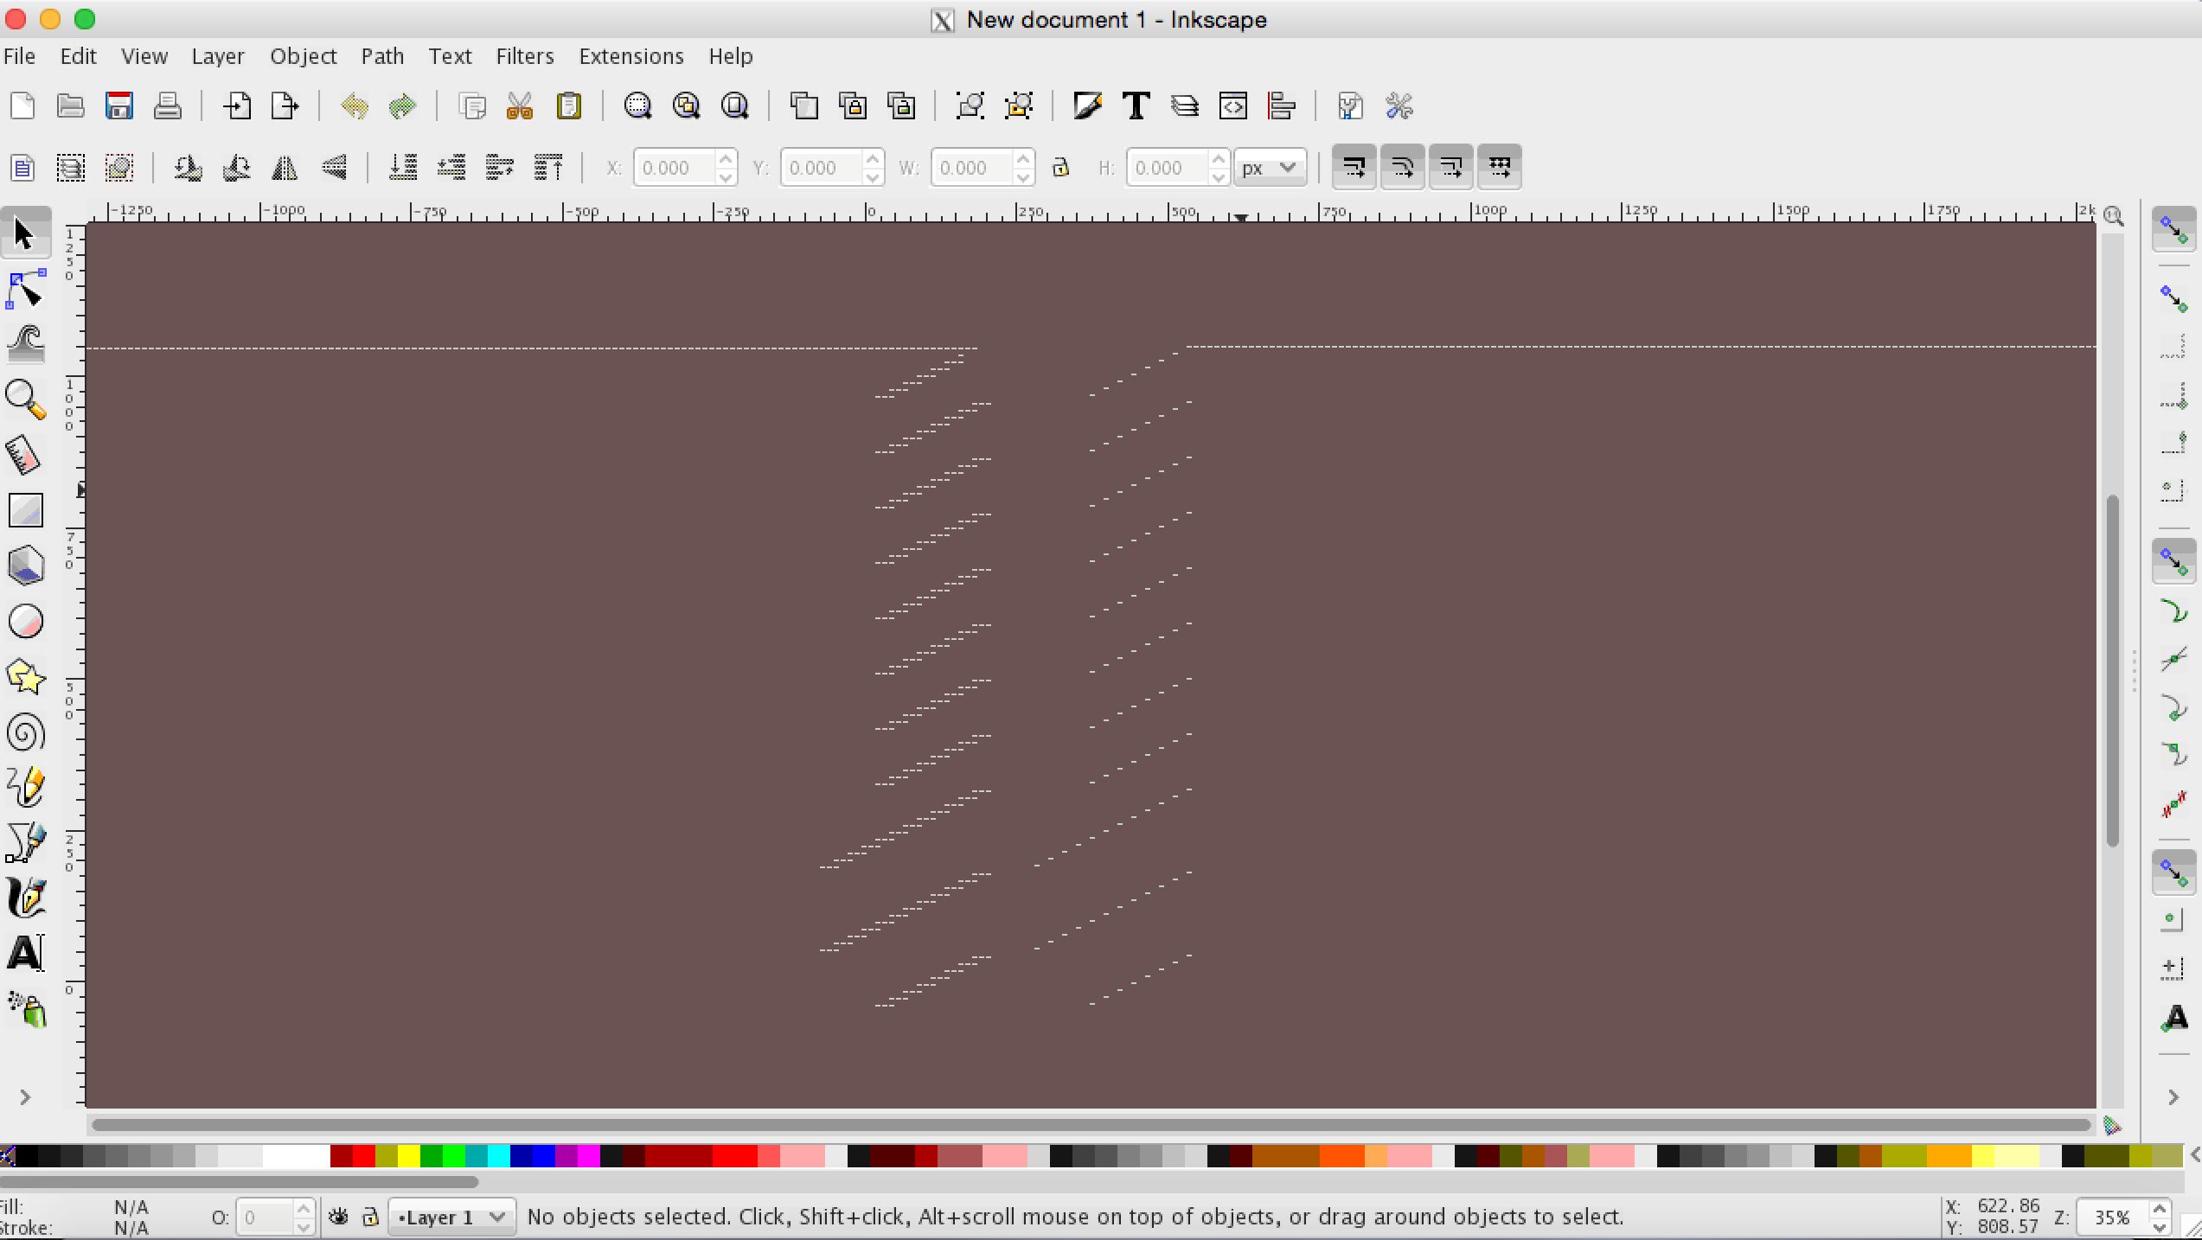This screenshot has width=2202, height=1240.
Task: Toggle scale stroke width button
Action: tap(1354, 167)
